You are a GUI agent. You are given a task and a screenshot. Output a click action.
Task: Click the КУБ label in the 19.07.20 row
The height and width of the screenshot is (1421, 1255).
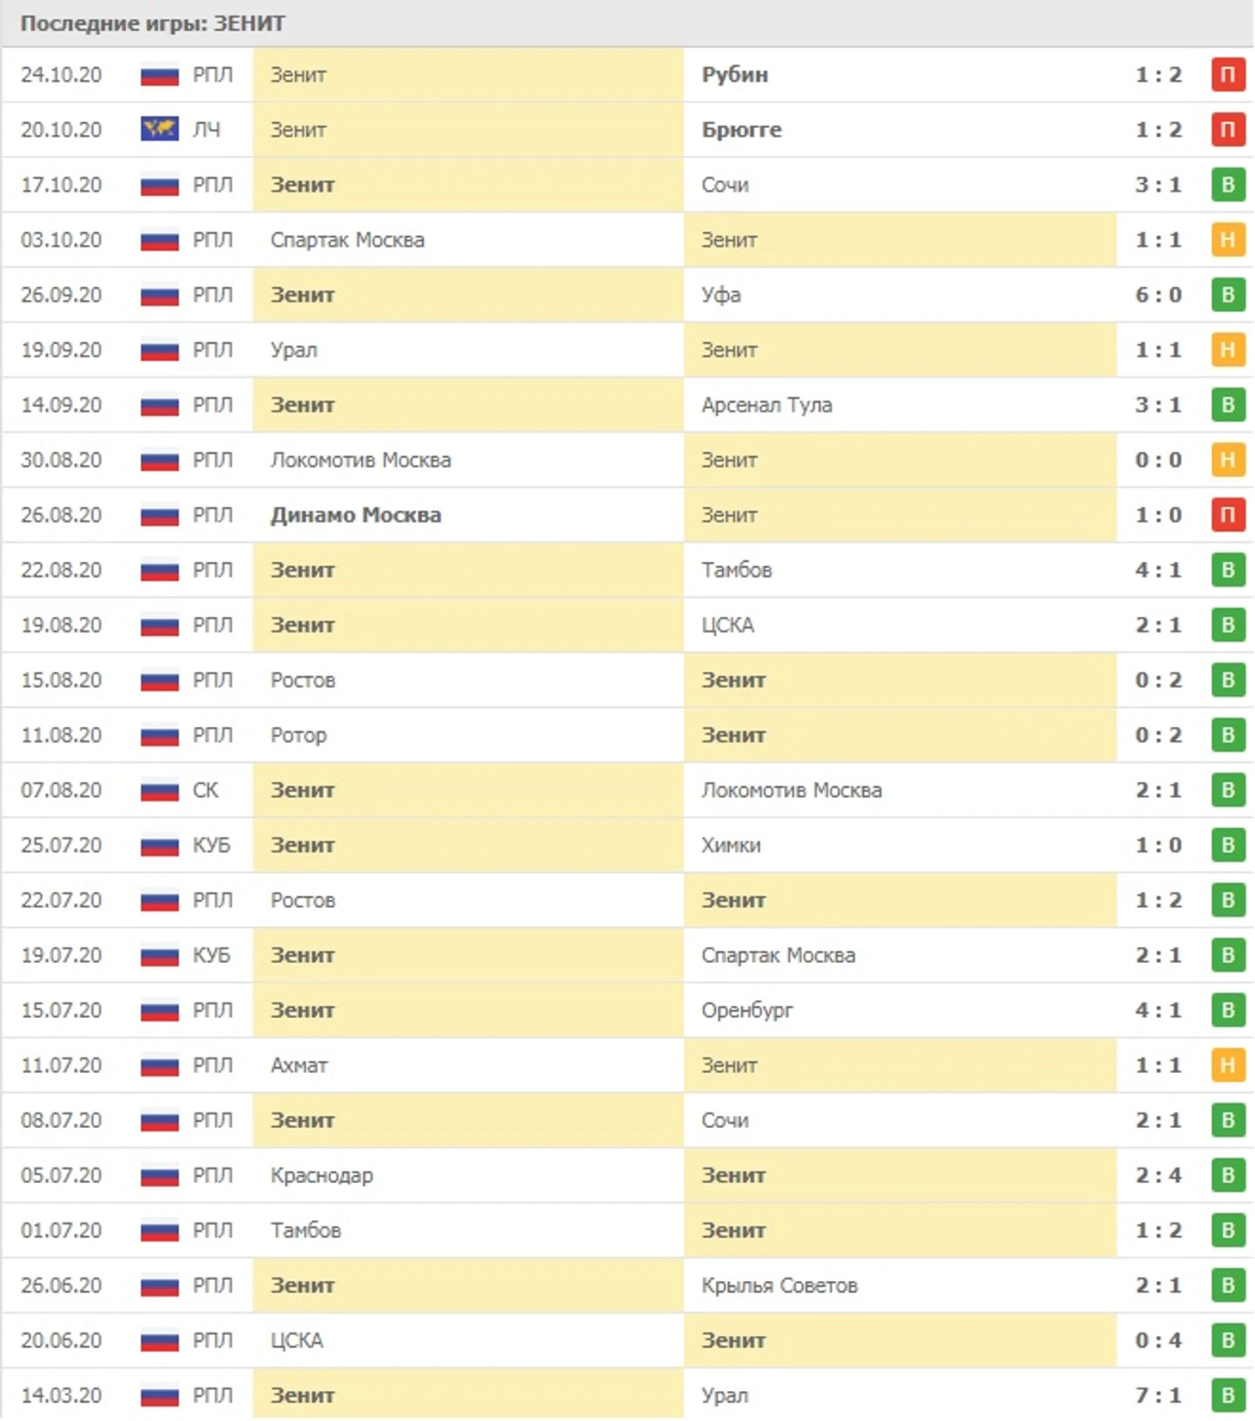click(x=211, y=954)
